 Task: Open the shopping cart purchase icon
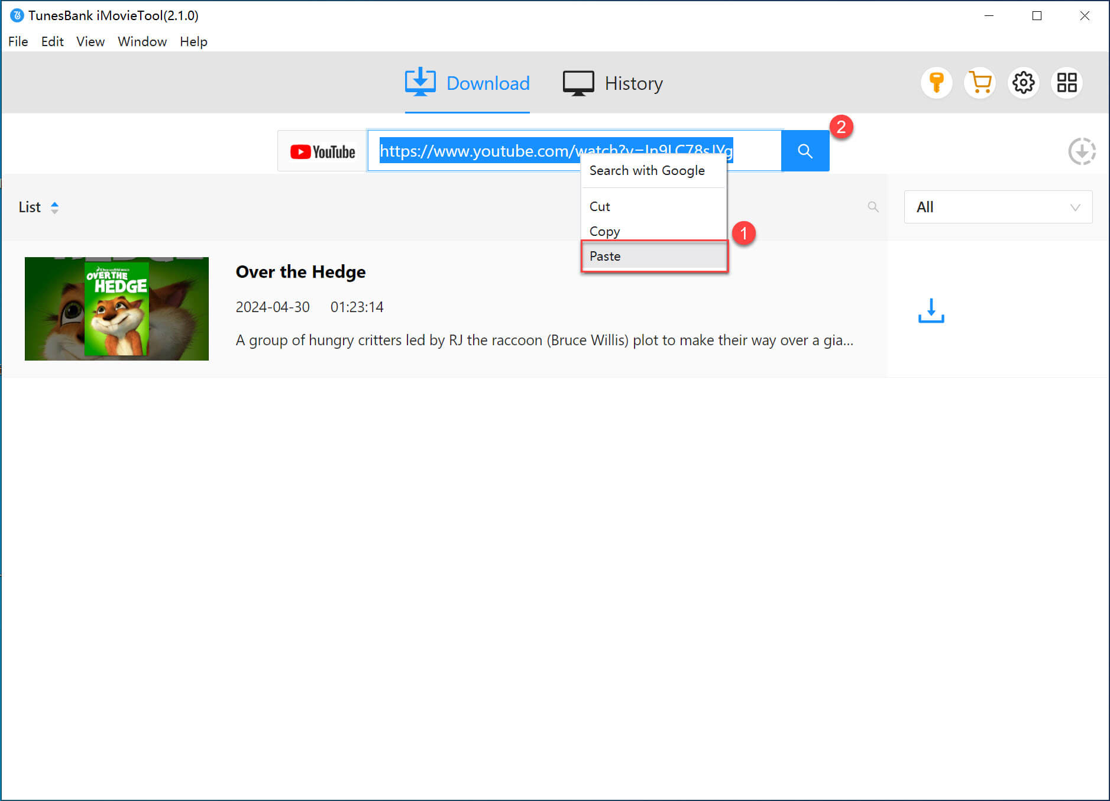pyautogui.click(x=980, y=83)
